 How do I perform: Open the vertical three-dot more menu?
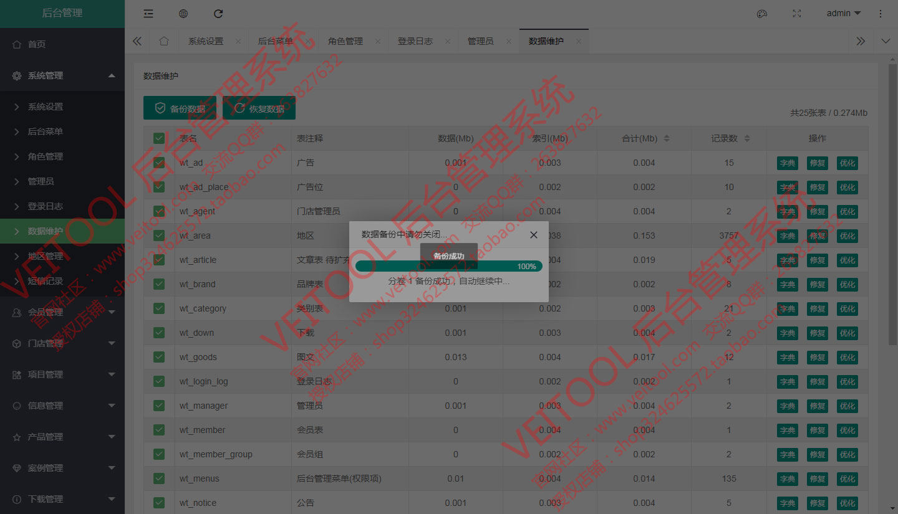[x=881, y=14]
